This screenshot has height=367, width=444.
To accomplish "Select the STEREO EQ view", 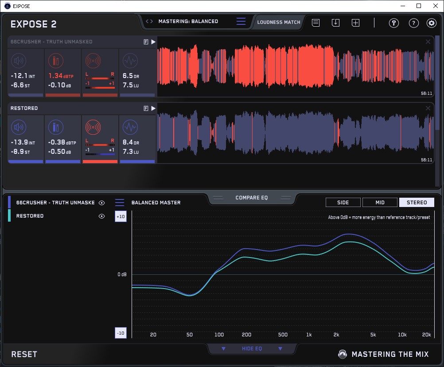I will click(417, 203).
